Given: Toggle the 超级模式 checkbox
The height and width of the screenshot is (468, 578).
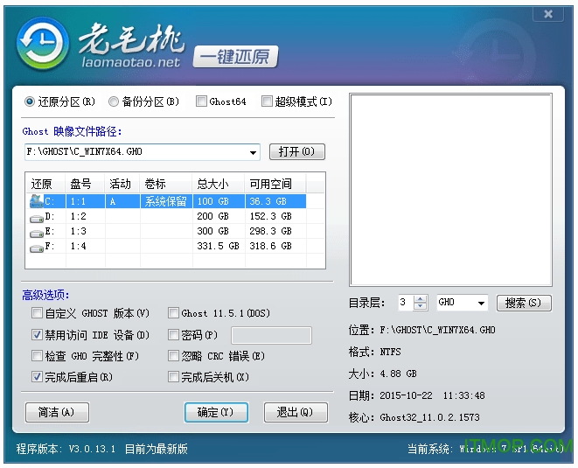Looking at the screenshot, I should (268, 101).
